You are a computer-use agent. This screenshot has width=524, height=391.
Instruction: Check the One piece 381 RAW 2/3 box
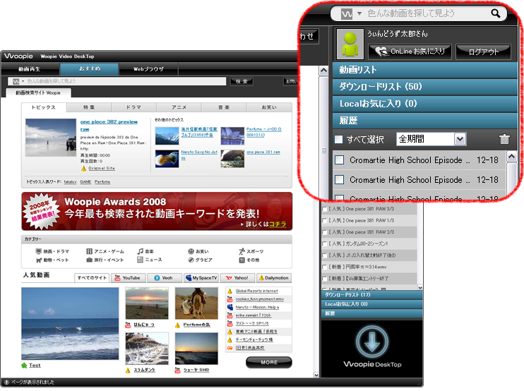click(x=324, y=232)
